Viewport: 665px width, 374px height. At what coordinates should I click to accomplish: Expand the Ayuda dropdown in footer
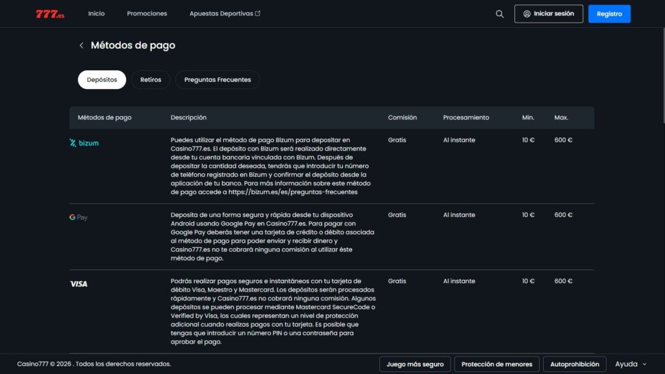tap(631, 364)
